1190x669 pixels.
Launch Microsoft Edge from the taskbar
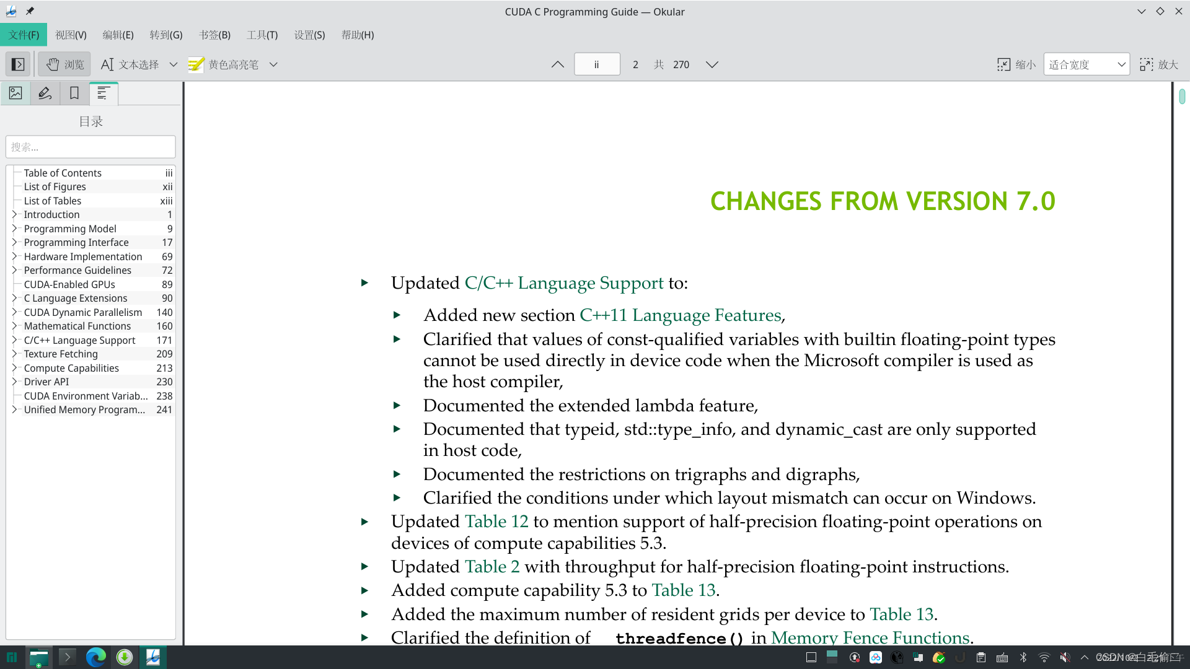click(95, 657)
